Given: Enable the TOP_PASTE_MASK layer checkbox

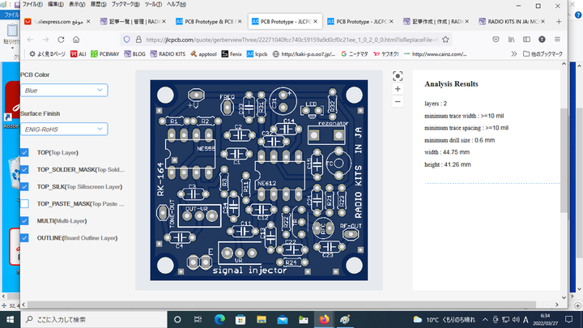Looking at the screenshot, I should pyautogui.click(x=24, y=204).
